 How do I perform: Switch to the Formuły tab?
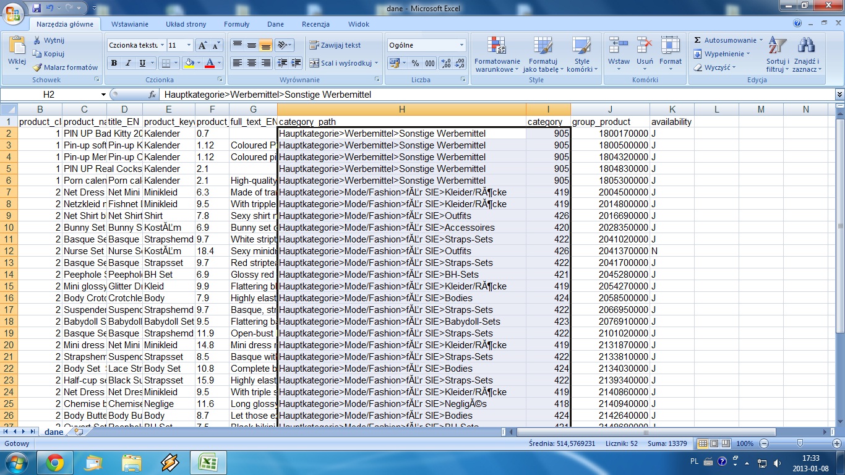[x=236, y=24]
